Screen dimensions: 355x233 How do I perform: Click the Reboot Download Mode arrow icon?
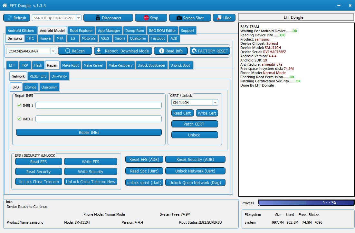(99, 51)
